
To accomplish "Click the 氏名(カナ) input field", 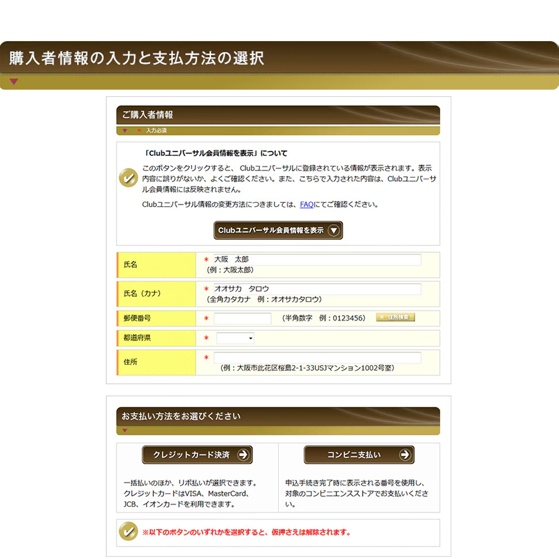I will (x=317, y=289).
